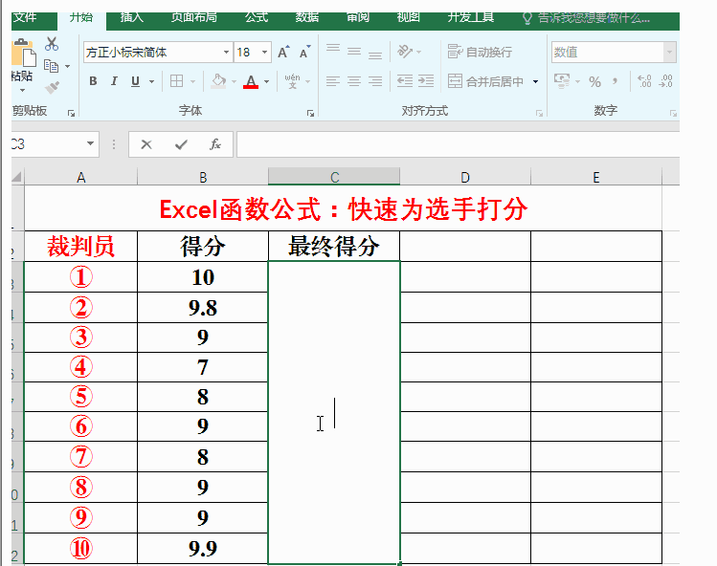Open font size dropdown showing 18

click(265, 52)
